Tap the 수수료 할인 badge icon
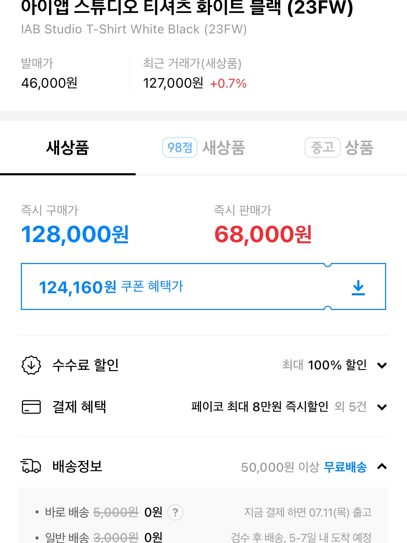Image resolution: width=407 pixels, height=543 pixels. click(x=31, y=365)
